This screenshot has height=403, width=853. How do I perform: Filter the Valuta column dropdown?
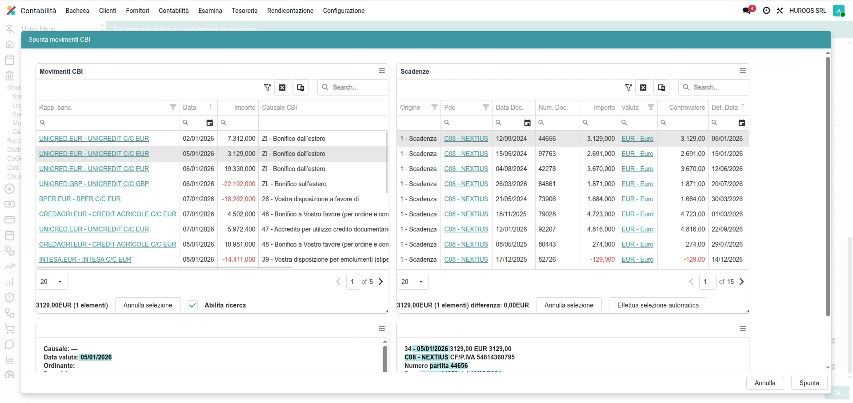pyautogui.click(x=651, y=107)
